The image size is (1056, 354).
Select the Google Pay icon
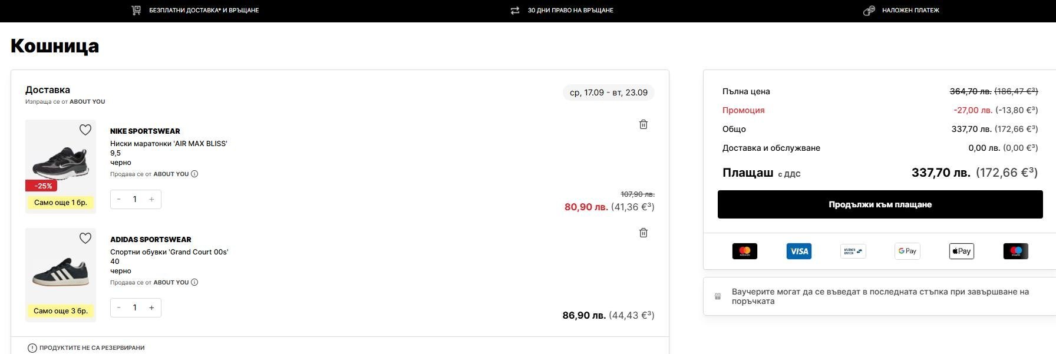(907, 252)
